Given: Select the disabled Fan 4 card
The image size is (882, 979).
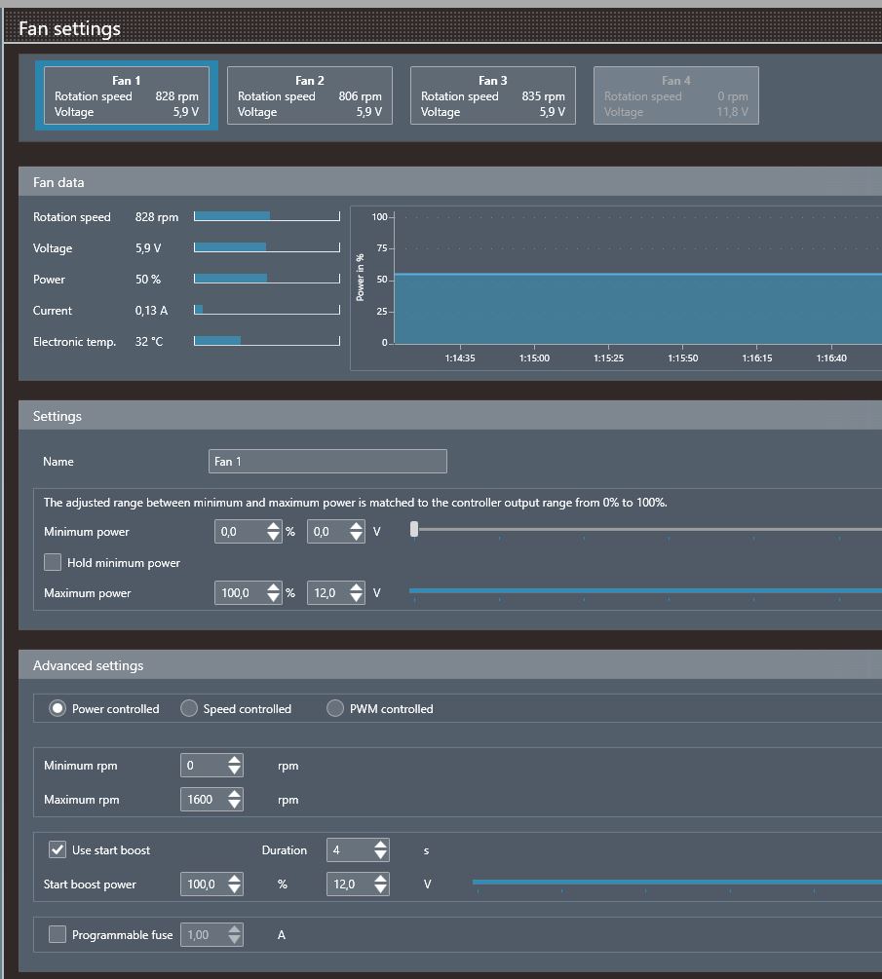Looking at the screenshot, I should pyautogui.click(x=675, y=95).
